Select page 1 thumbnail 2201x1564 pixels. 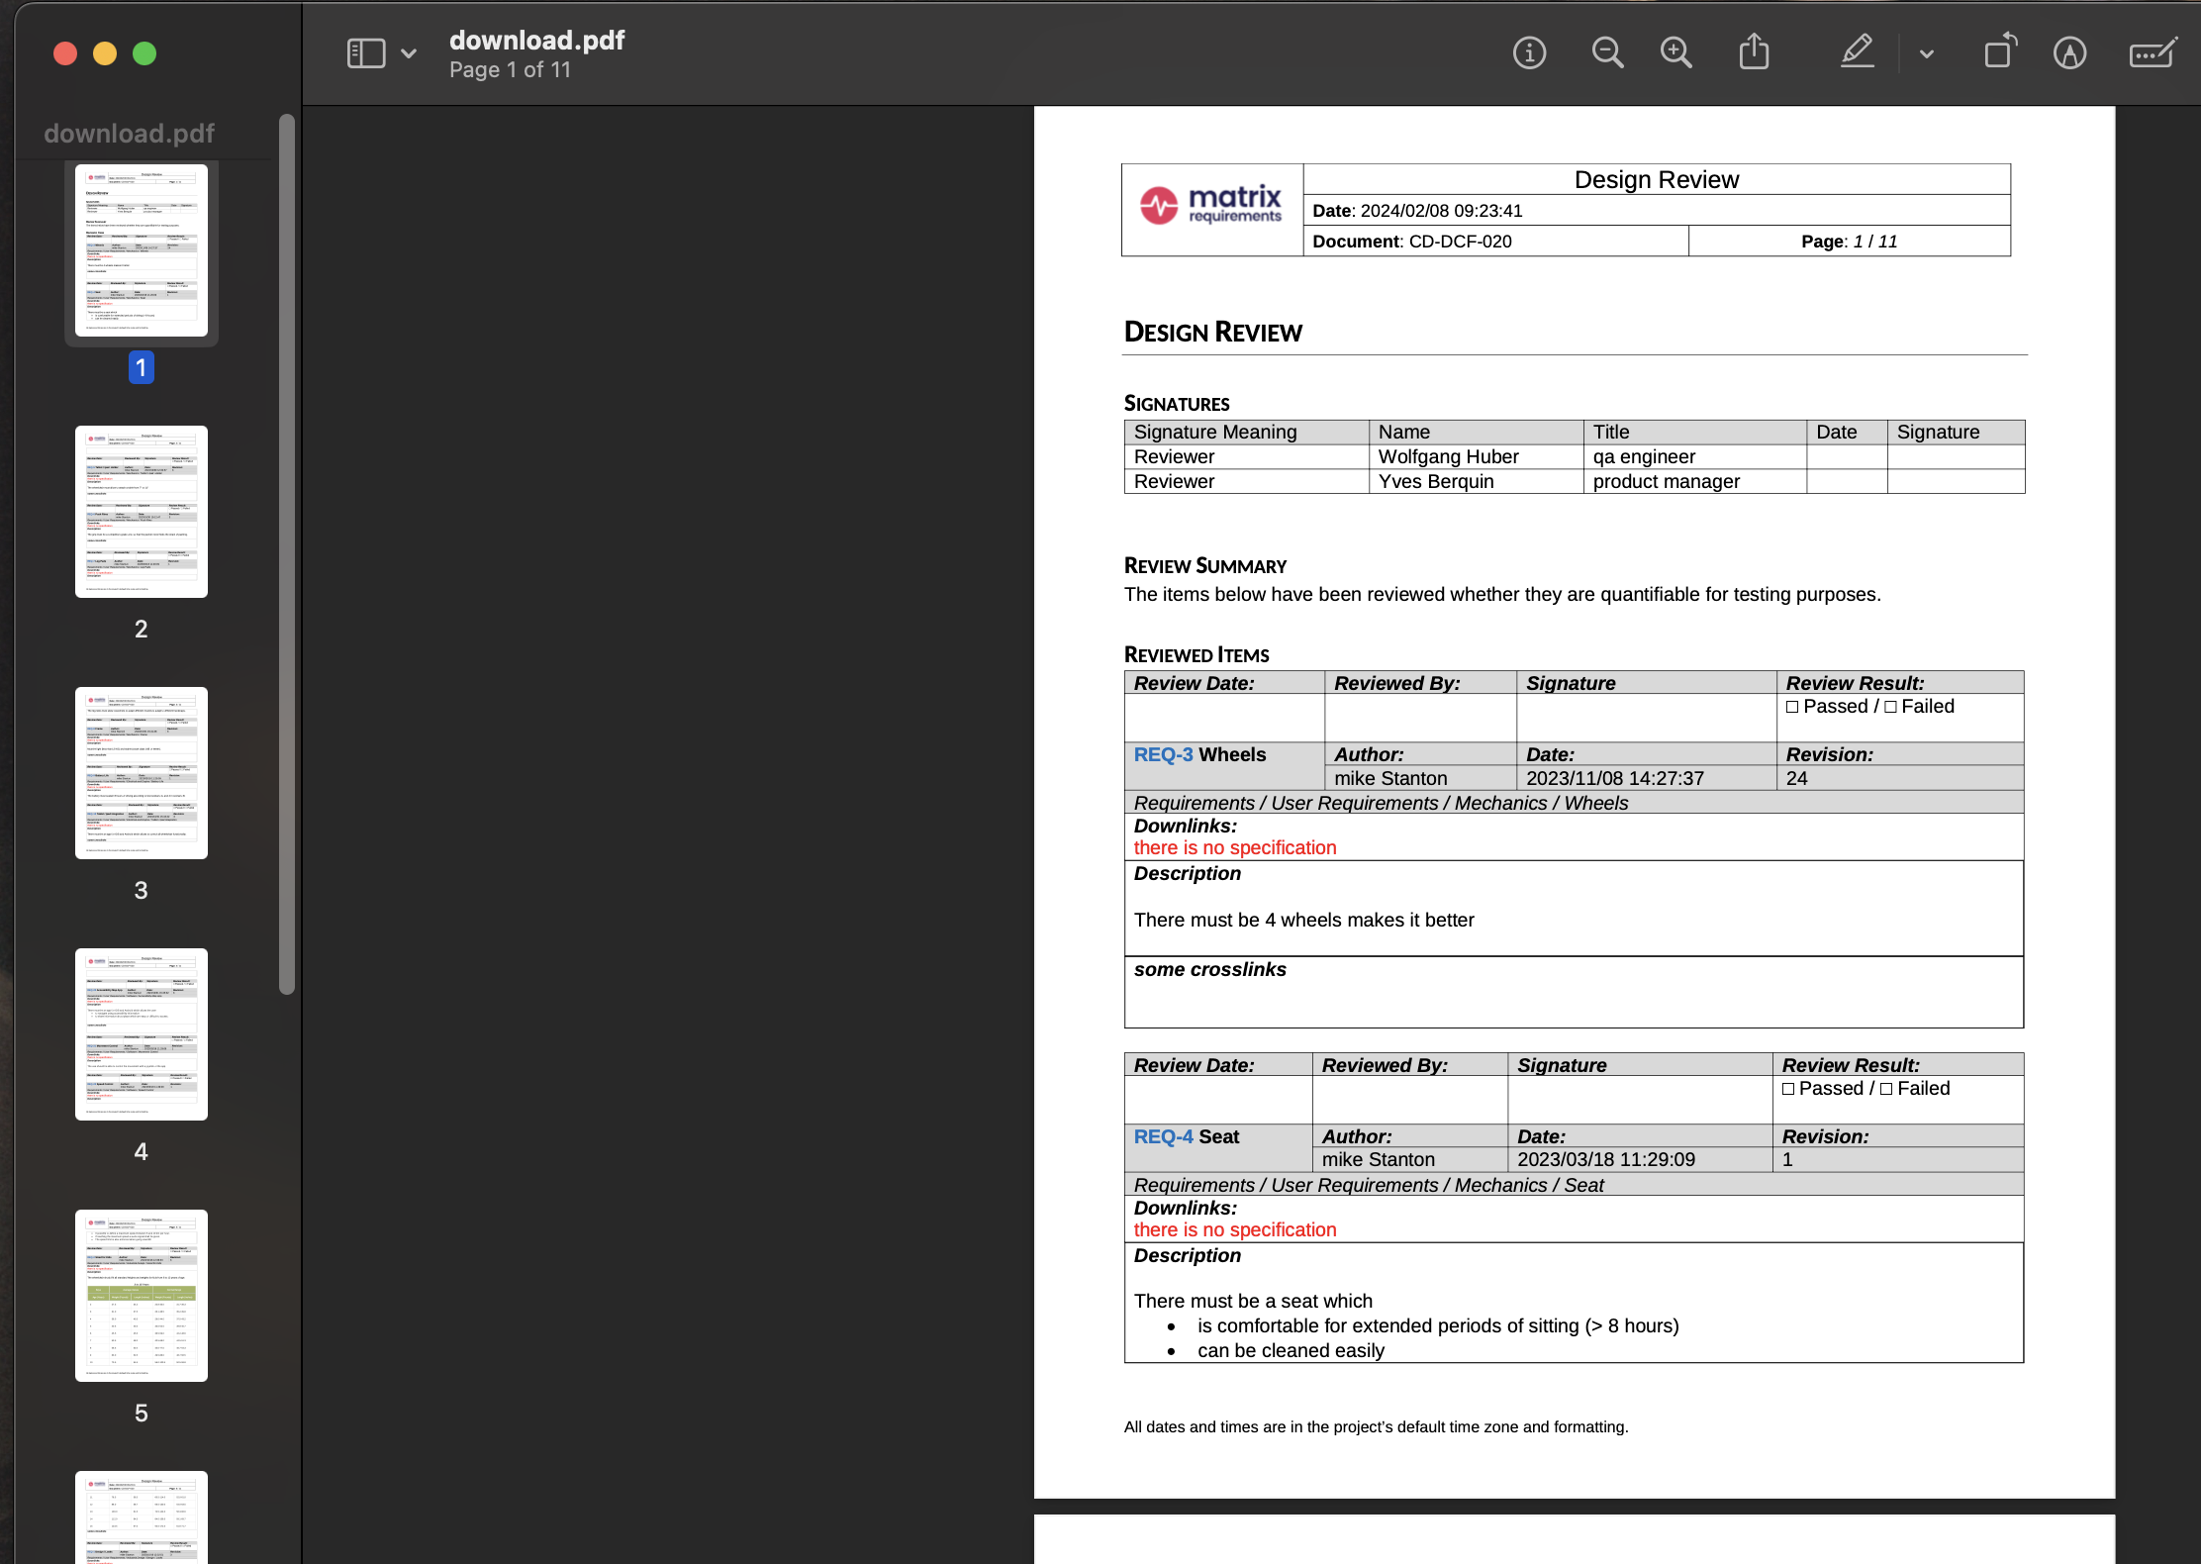142,250
